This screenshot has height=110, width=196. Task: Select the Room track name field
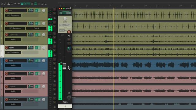point(16,48)
